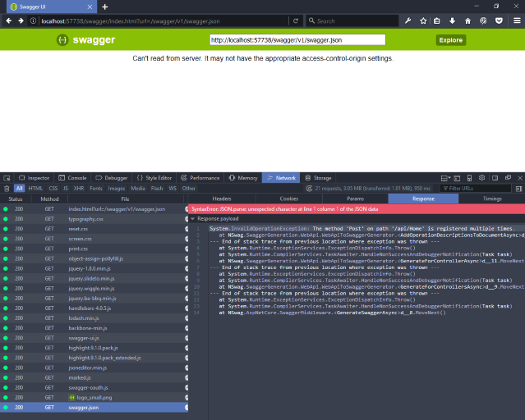Open devtools settings gear icon
The width and height of the screenshot is (525, 420).
click(481, 178)
